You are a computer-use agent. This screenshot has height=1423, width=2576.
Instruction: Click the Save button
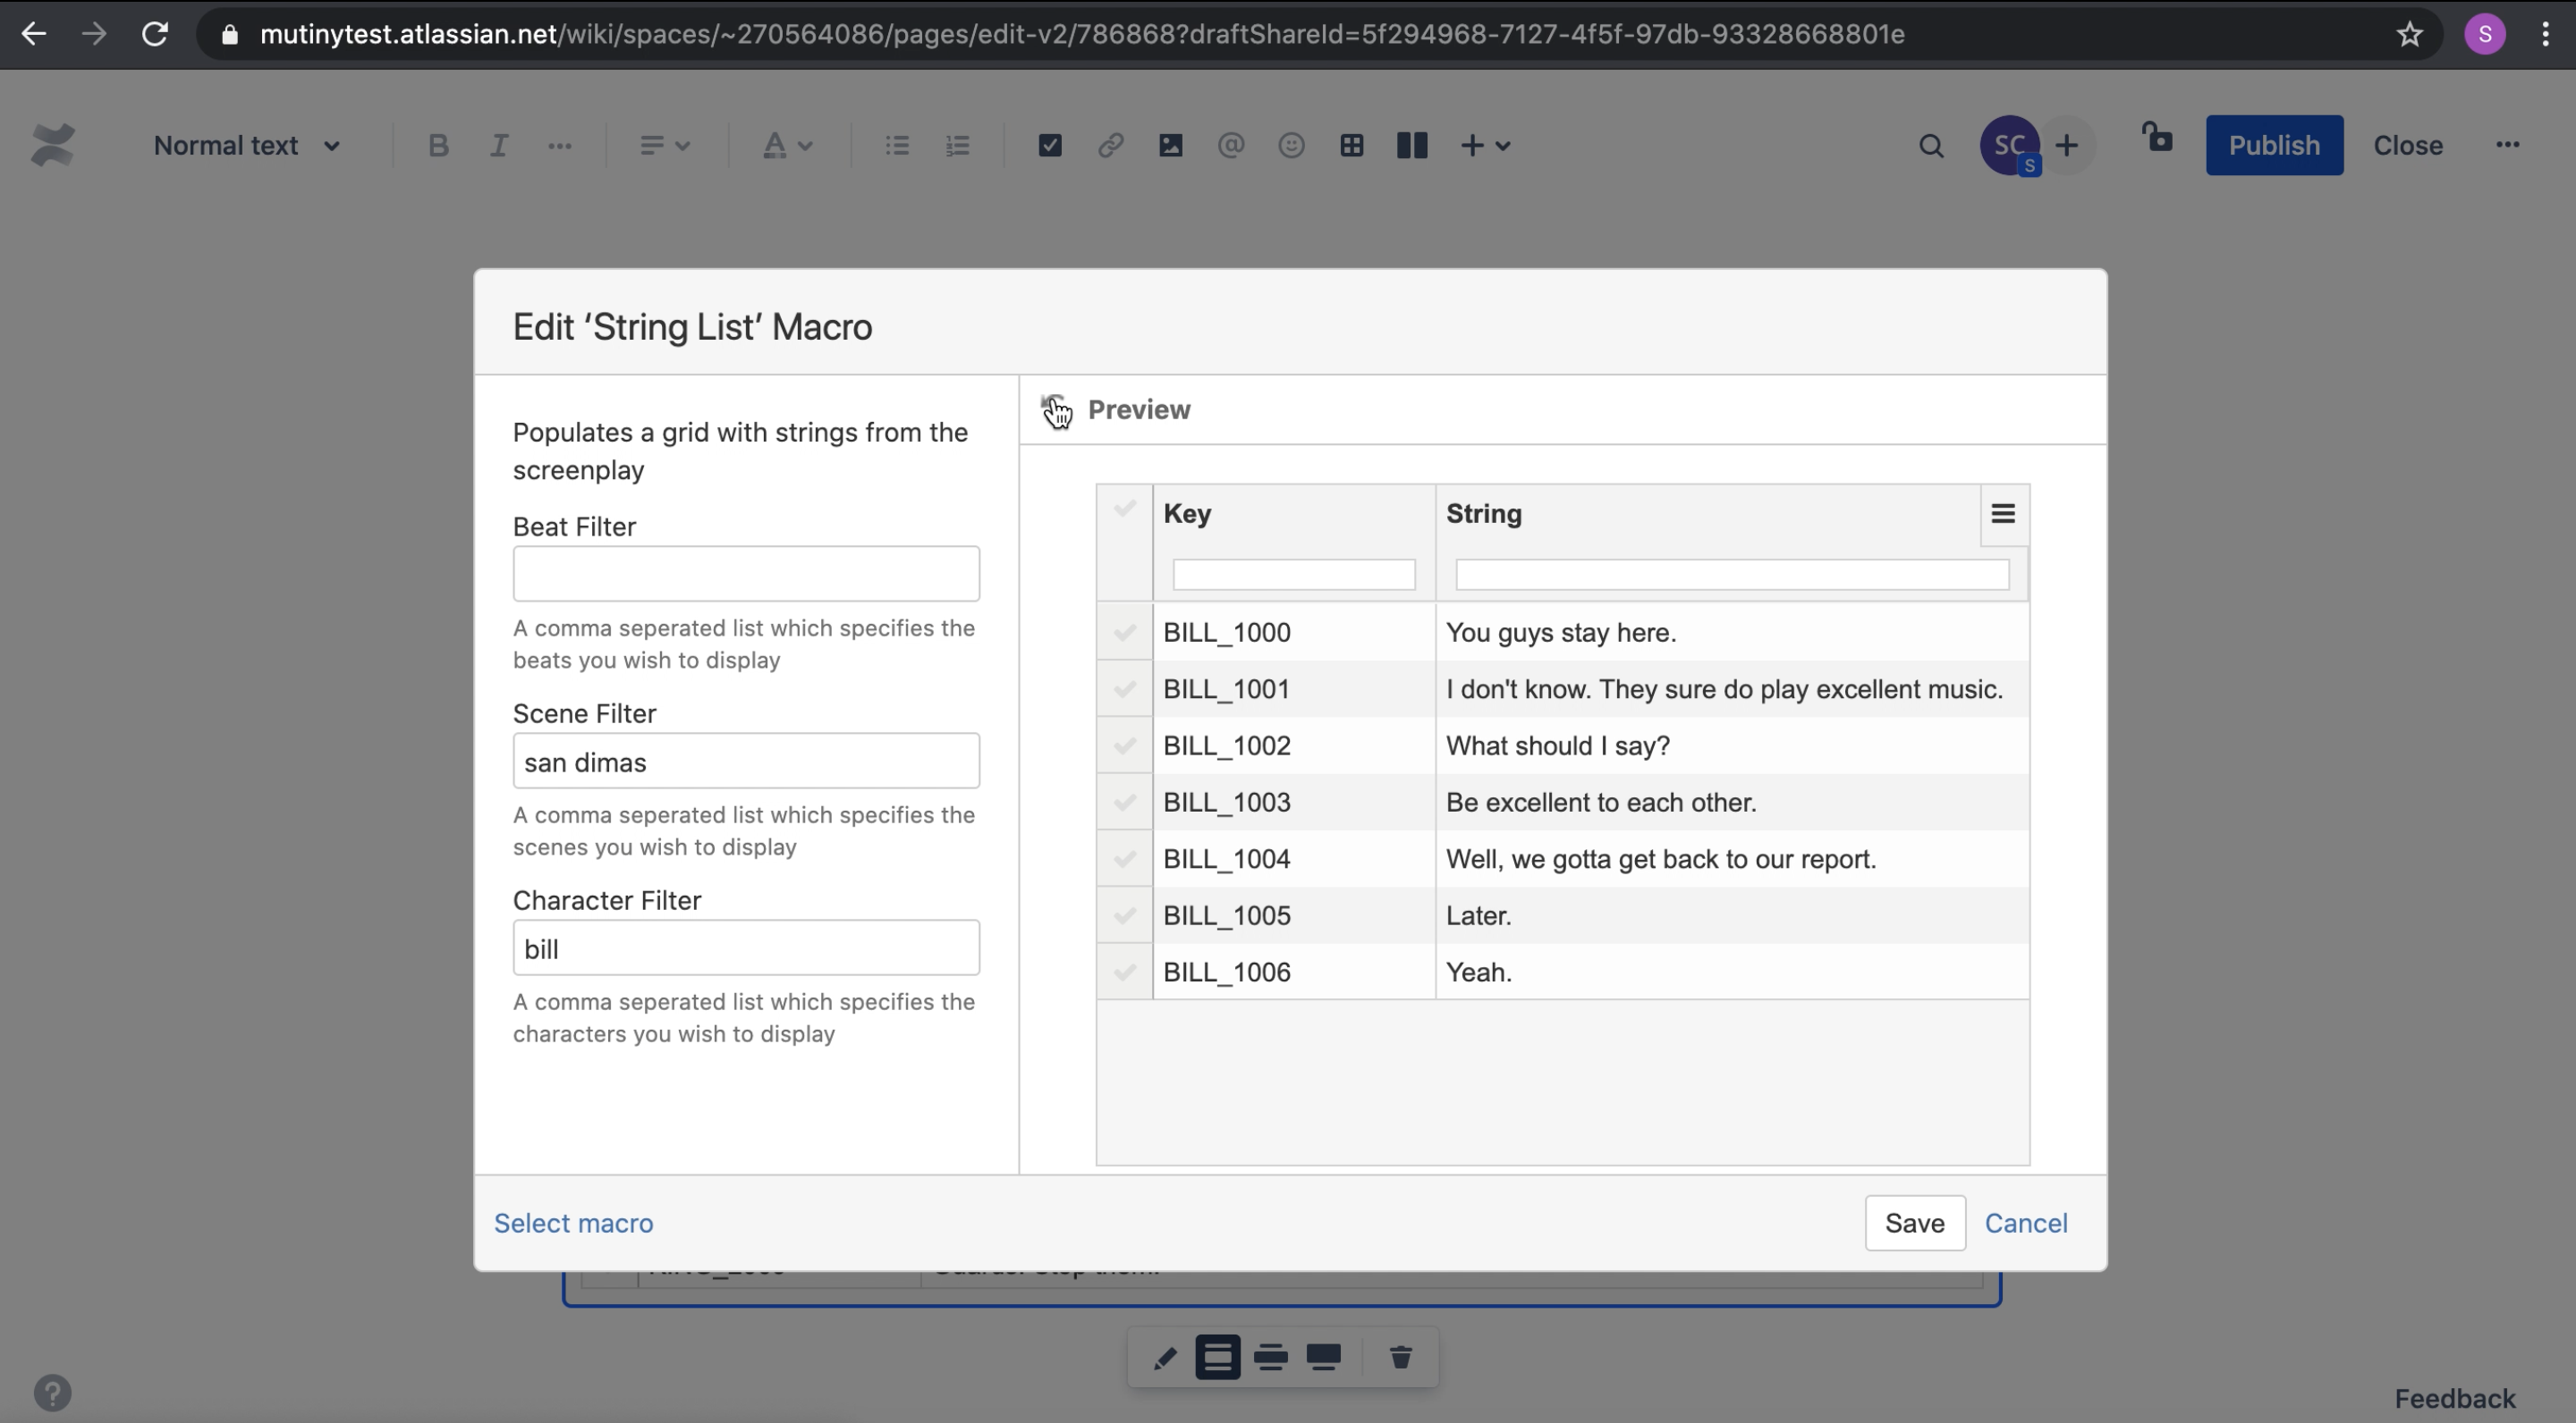click(x=1914, y=1223)
